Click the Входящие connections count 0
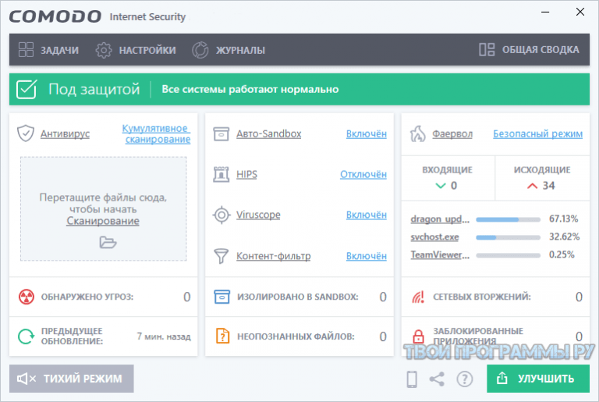Viewport: 599px width, 402px height. click(x=454, y=186)
